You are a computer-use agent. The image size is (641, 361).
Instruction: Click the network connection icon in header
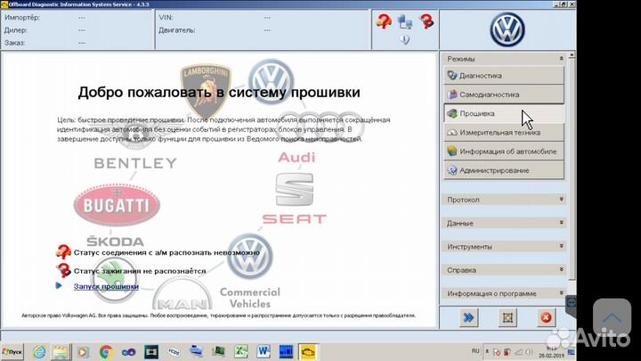coord(405,21)
